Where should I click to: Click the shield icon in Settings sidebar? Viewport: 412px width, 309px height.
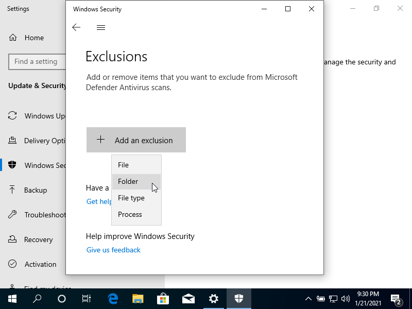pyautogui.click(x=12, y=165)
